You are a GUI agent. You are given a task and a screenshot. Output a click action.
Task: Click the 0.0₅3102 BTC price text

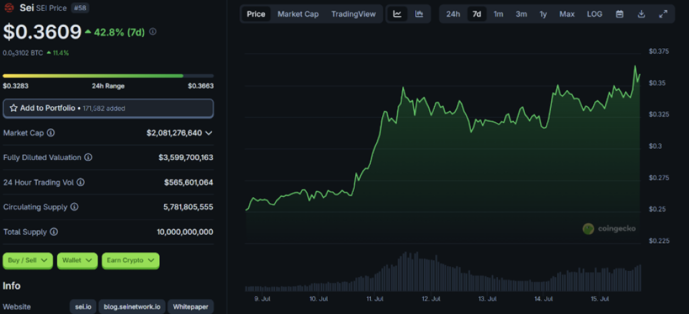[23, 52]
